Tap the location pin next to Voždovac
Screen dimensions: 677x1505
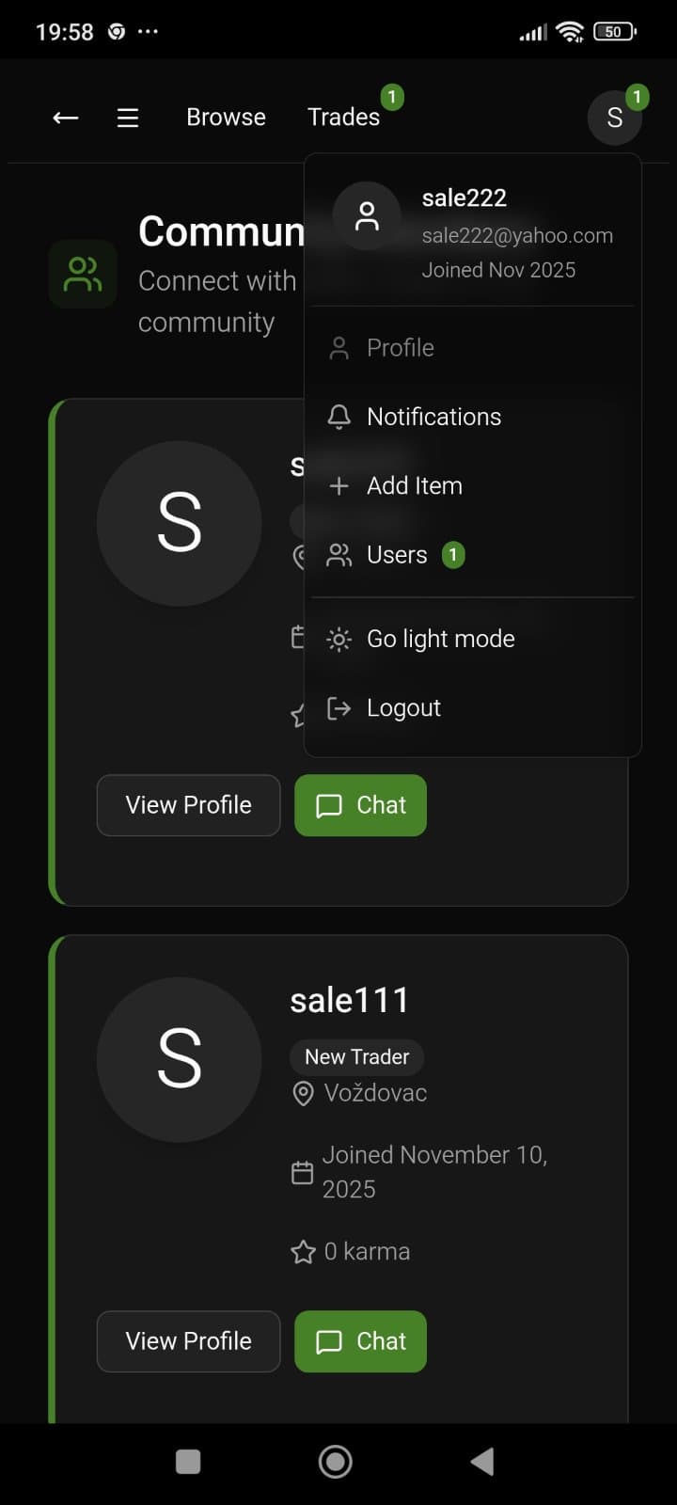pos(303,1093)
